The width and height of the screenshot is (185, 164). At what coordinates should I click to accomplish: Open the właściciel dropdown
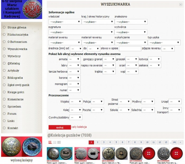point(65,22)
